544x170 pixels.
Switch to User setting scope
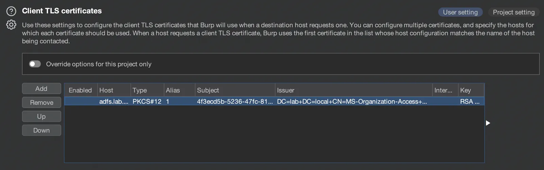(460, 12)
